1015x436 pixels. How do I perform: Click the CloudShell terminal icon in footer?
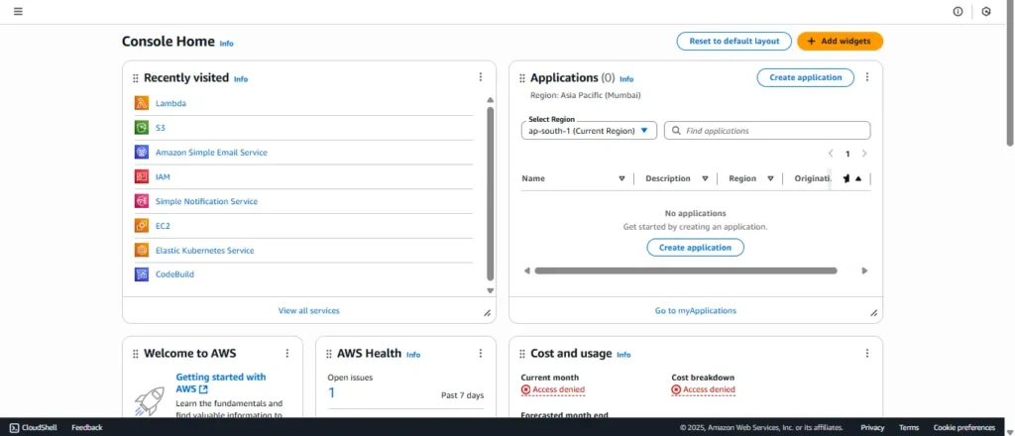(x=14, y=428)
